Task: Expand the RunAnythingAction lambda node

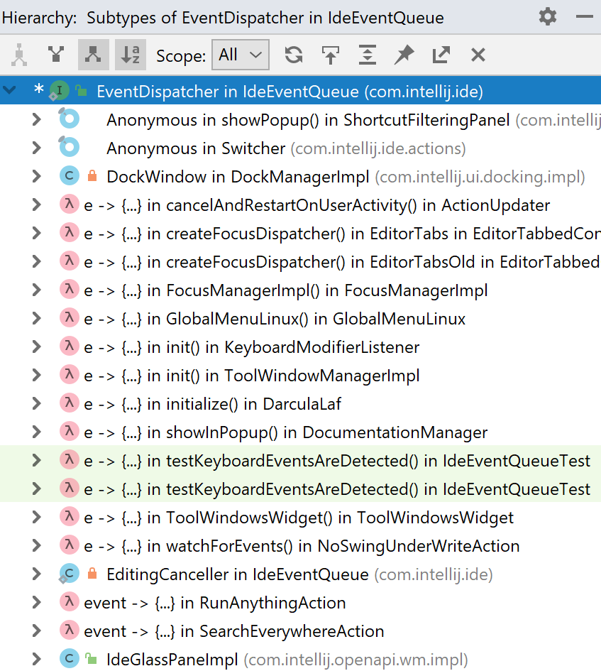Action: (37, 602)
